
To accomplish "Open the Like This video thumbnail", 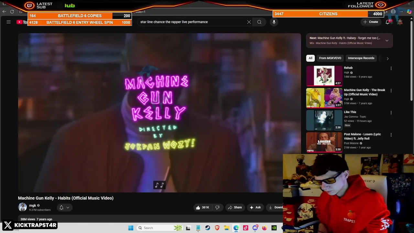I will coord(324,120).
